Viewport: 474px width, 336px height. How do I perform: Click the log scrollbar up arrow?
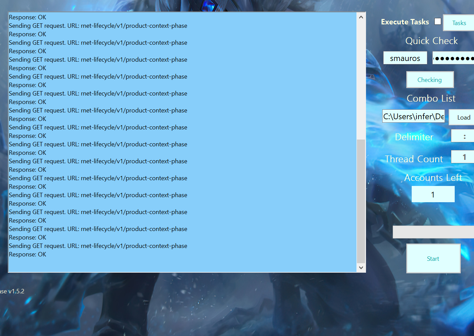click(x=361, y=17)
